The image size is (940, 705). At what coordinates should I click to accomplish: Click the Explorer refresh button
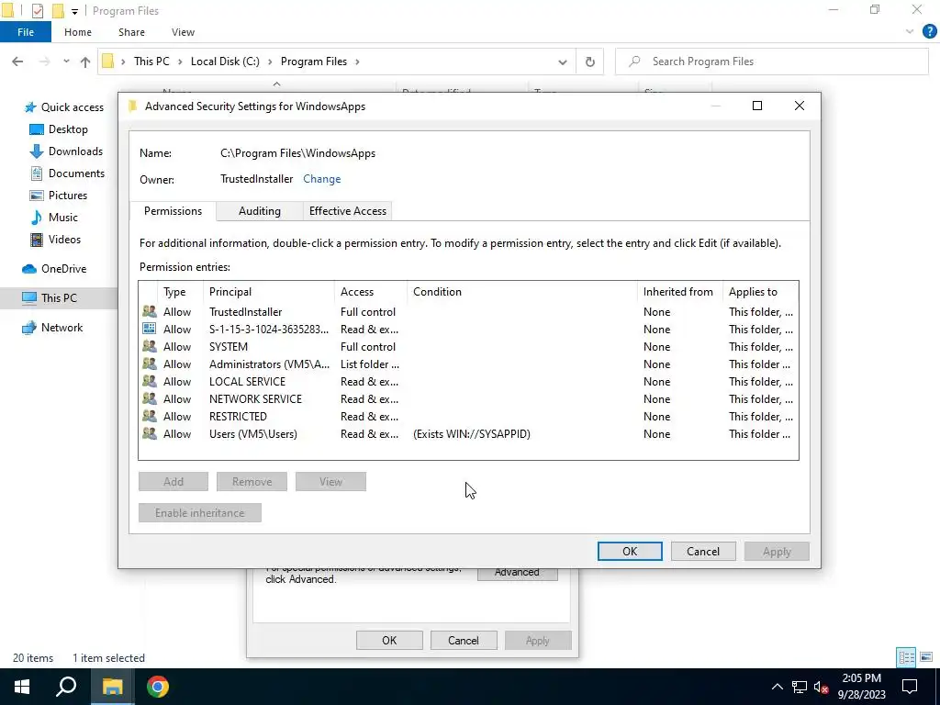[590, 62]
